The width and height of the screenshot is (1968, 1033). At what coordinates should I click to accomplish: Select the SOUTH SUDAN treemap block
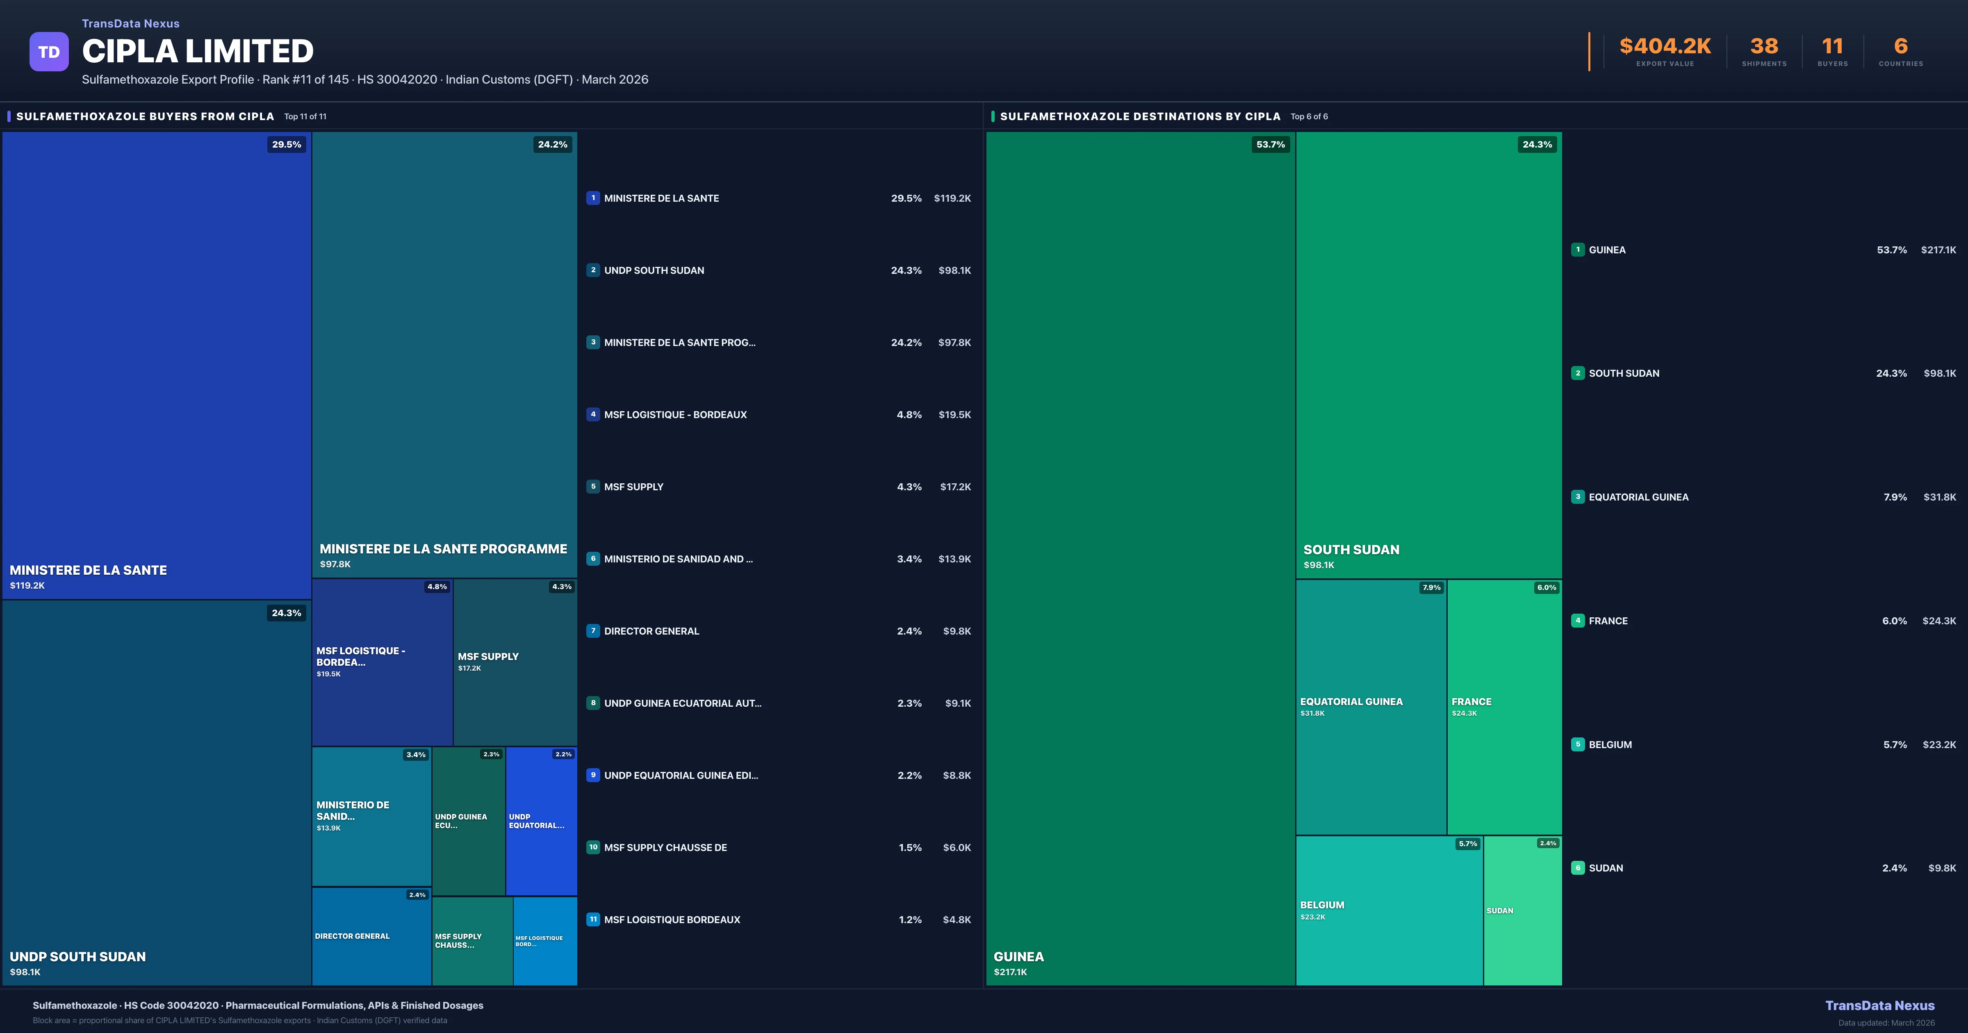[1428, 355]
